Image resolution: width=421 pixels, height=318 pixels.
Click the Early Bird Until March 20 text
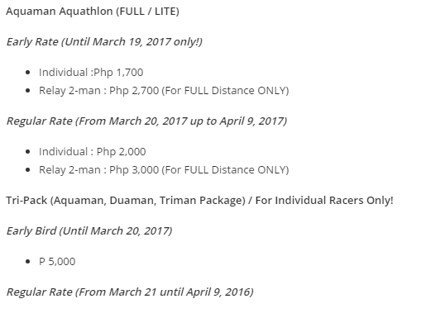[x=89, y=231]
